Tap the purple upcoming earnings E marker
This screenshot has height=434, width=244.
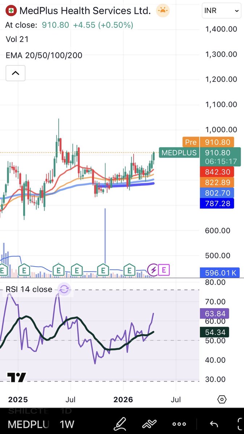click(x=164, y=270)
